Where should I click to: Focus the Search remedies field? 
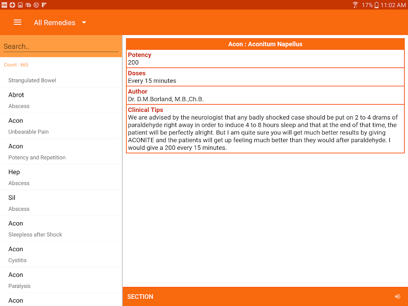61,46
